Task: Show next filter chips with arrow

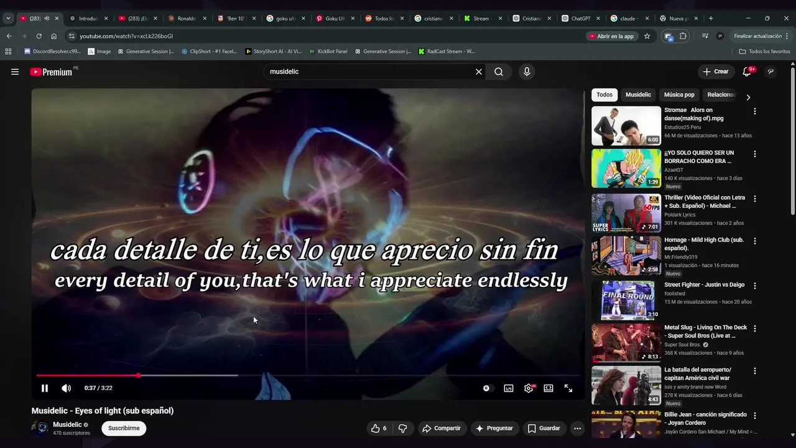Action: [x=748, y=97]
